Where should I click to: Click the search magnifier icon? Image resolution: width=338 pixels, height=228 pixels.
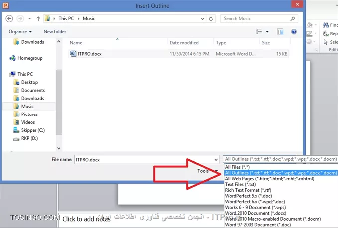293,19
